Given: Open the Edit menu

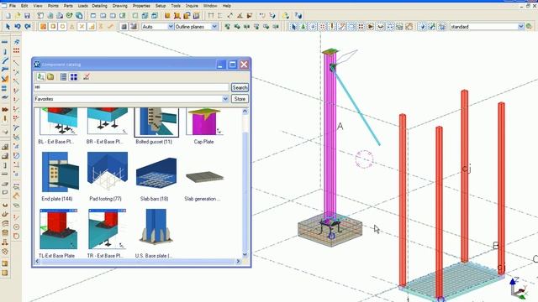Looking at the screenshot, I should click(x=24, y=6).
